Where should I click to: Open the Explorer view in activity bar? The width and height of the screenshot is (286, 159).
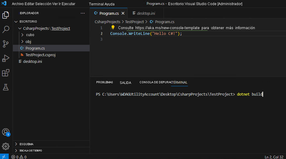(x=5, y=15)
